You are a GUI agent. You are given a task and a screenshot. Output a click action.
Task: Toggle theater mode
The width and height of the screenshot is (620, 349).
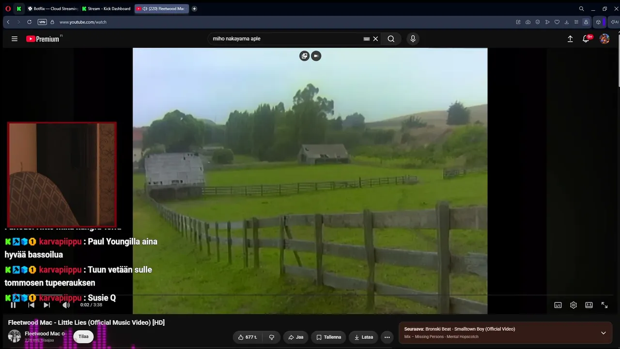pos(589,305)
